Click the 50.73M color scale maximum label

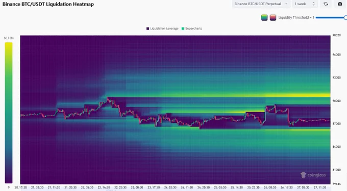pyautogui.click(x=9, y=38)
